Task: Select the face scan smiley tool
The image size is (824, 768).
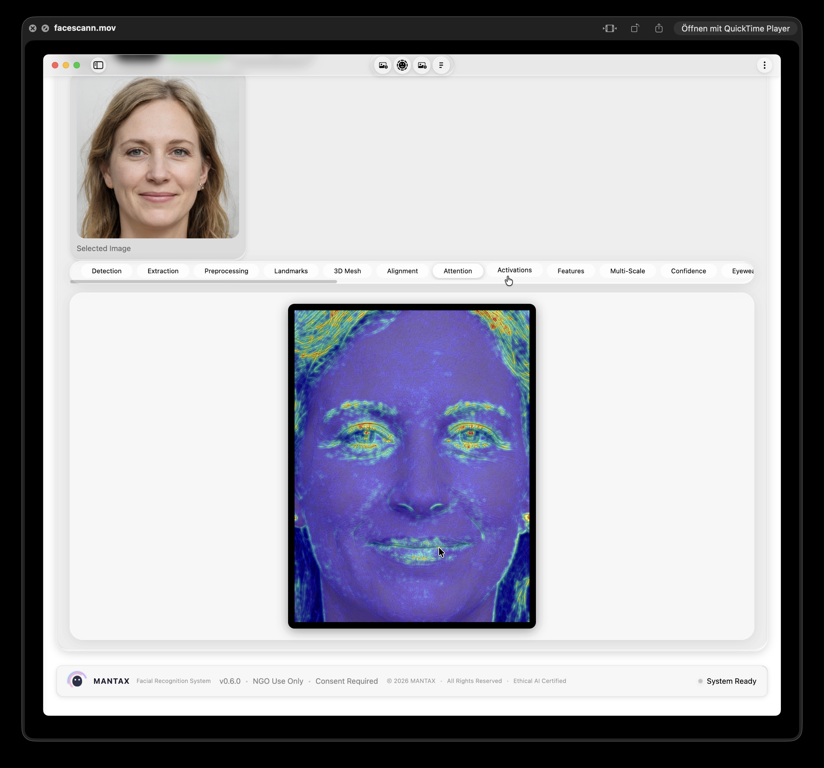Action: (x=402, y=65)
